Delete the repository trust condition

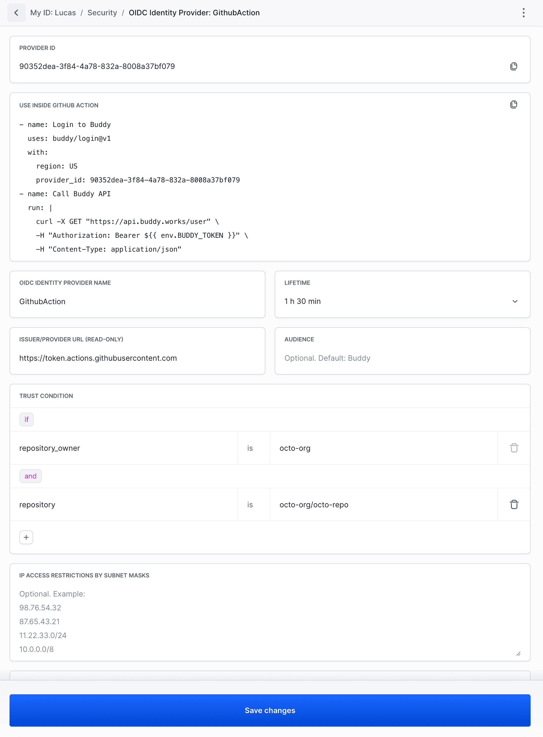click(514, 504)
